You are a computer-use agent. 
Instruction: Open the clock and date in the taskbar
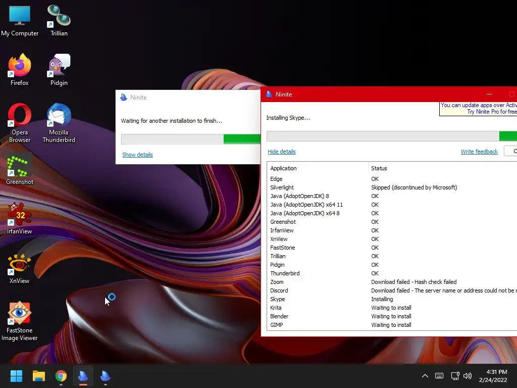point(493,376)
